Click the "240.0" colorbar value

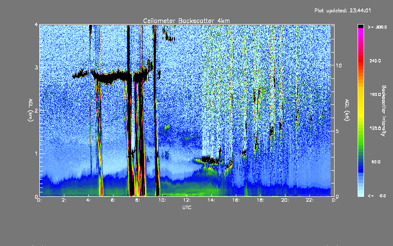375,61
